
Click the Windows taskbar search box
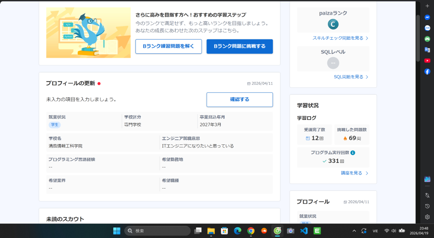tap(157, 231)
